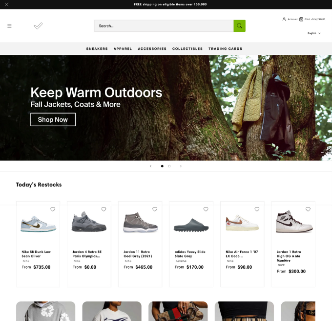Viewport: 332px width, 321px height.
Task: Favorite the Nike Air Force 1 '07
Action: click(x=257, y=209)
